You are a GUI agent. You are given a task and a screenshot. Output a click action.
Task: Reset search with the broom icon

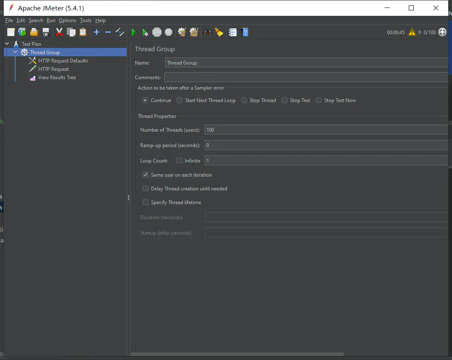coord(219,32)
